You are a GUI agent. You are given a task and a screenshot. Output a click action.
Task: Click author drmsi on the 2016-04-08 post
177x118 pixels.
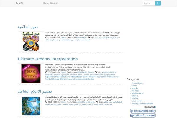[63, 102]
